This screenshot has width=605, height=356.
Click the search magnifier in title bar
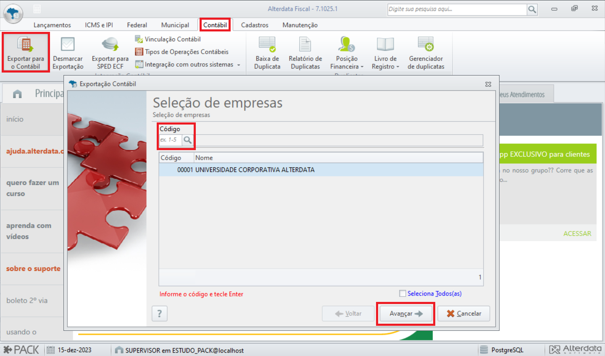(x=532, y=9)
